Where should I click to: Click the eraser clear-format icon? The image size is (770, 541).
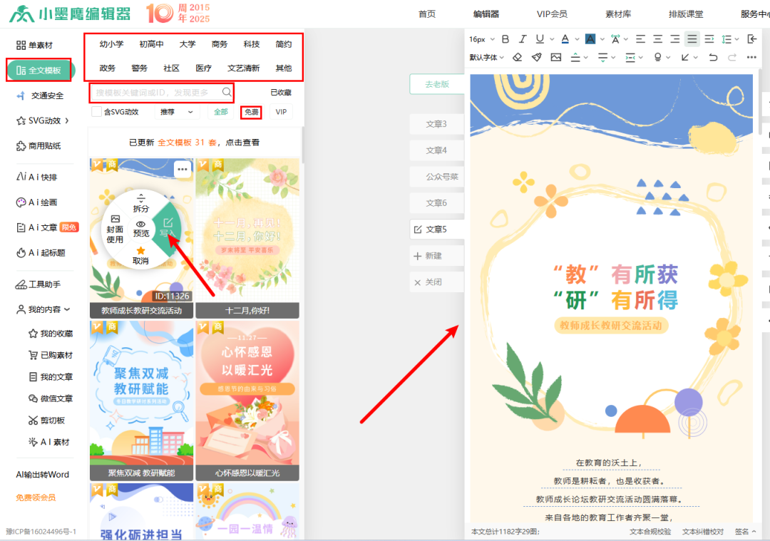tap(518, 57)
